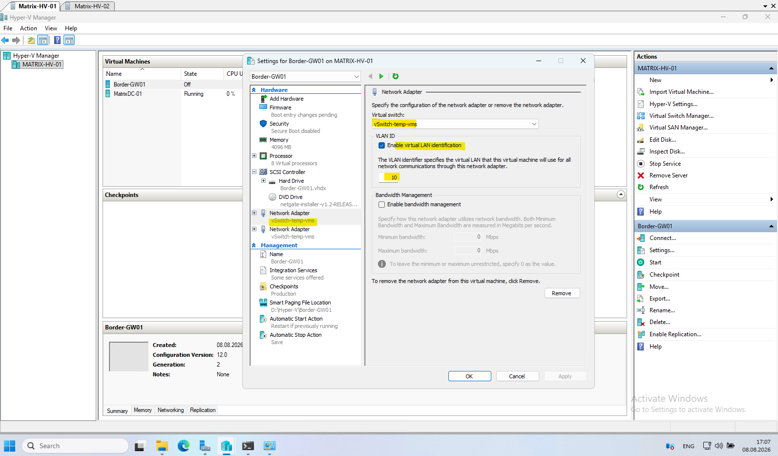Viewport: 778px width, 456px height.
Task: Collapse the Management section
Action: tap(254, 245)
